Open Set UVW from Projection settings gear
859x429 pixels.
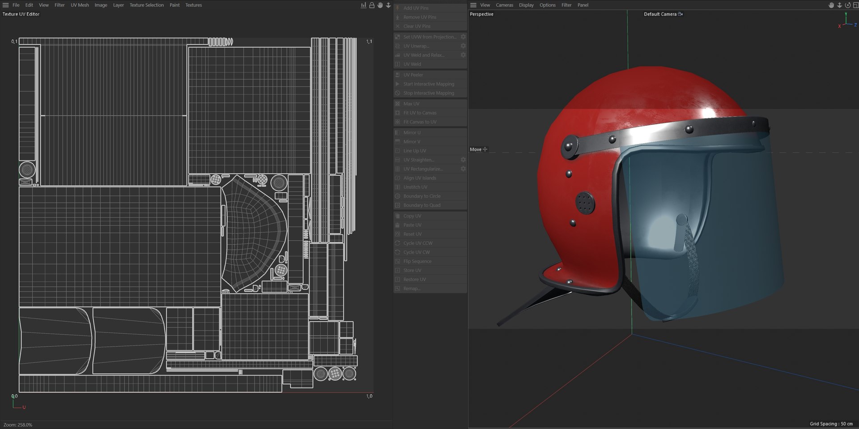click(463, 37)
